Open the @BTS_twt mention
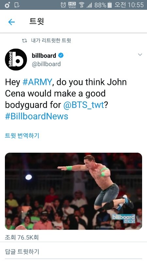The image size is (147, 261). click(84, 105)
